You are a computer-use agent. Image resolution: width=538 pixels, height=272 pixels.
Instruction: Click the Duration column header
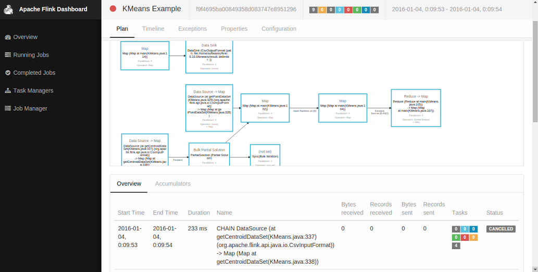click(x=199, y=213)
